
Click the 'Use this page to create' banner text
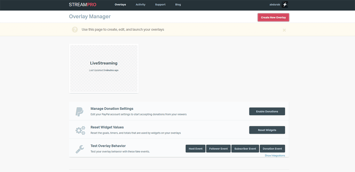coord(123,30)
